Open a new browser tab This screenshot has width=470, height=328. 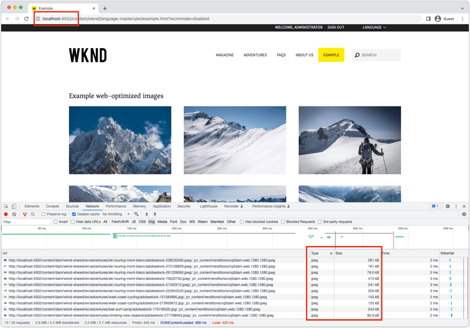click(x=105, y=8)
